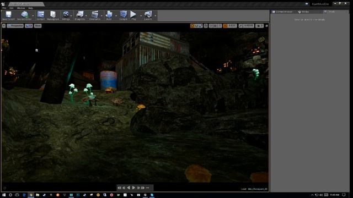Expand the Settings dropdown arrow
Image resolution: width=353 pixels, height=198 pixels.
(x=71, y=16)
